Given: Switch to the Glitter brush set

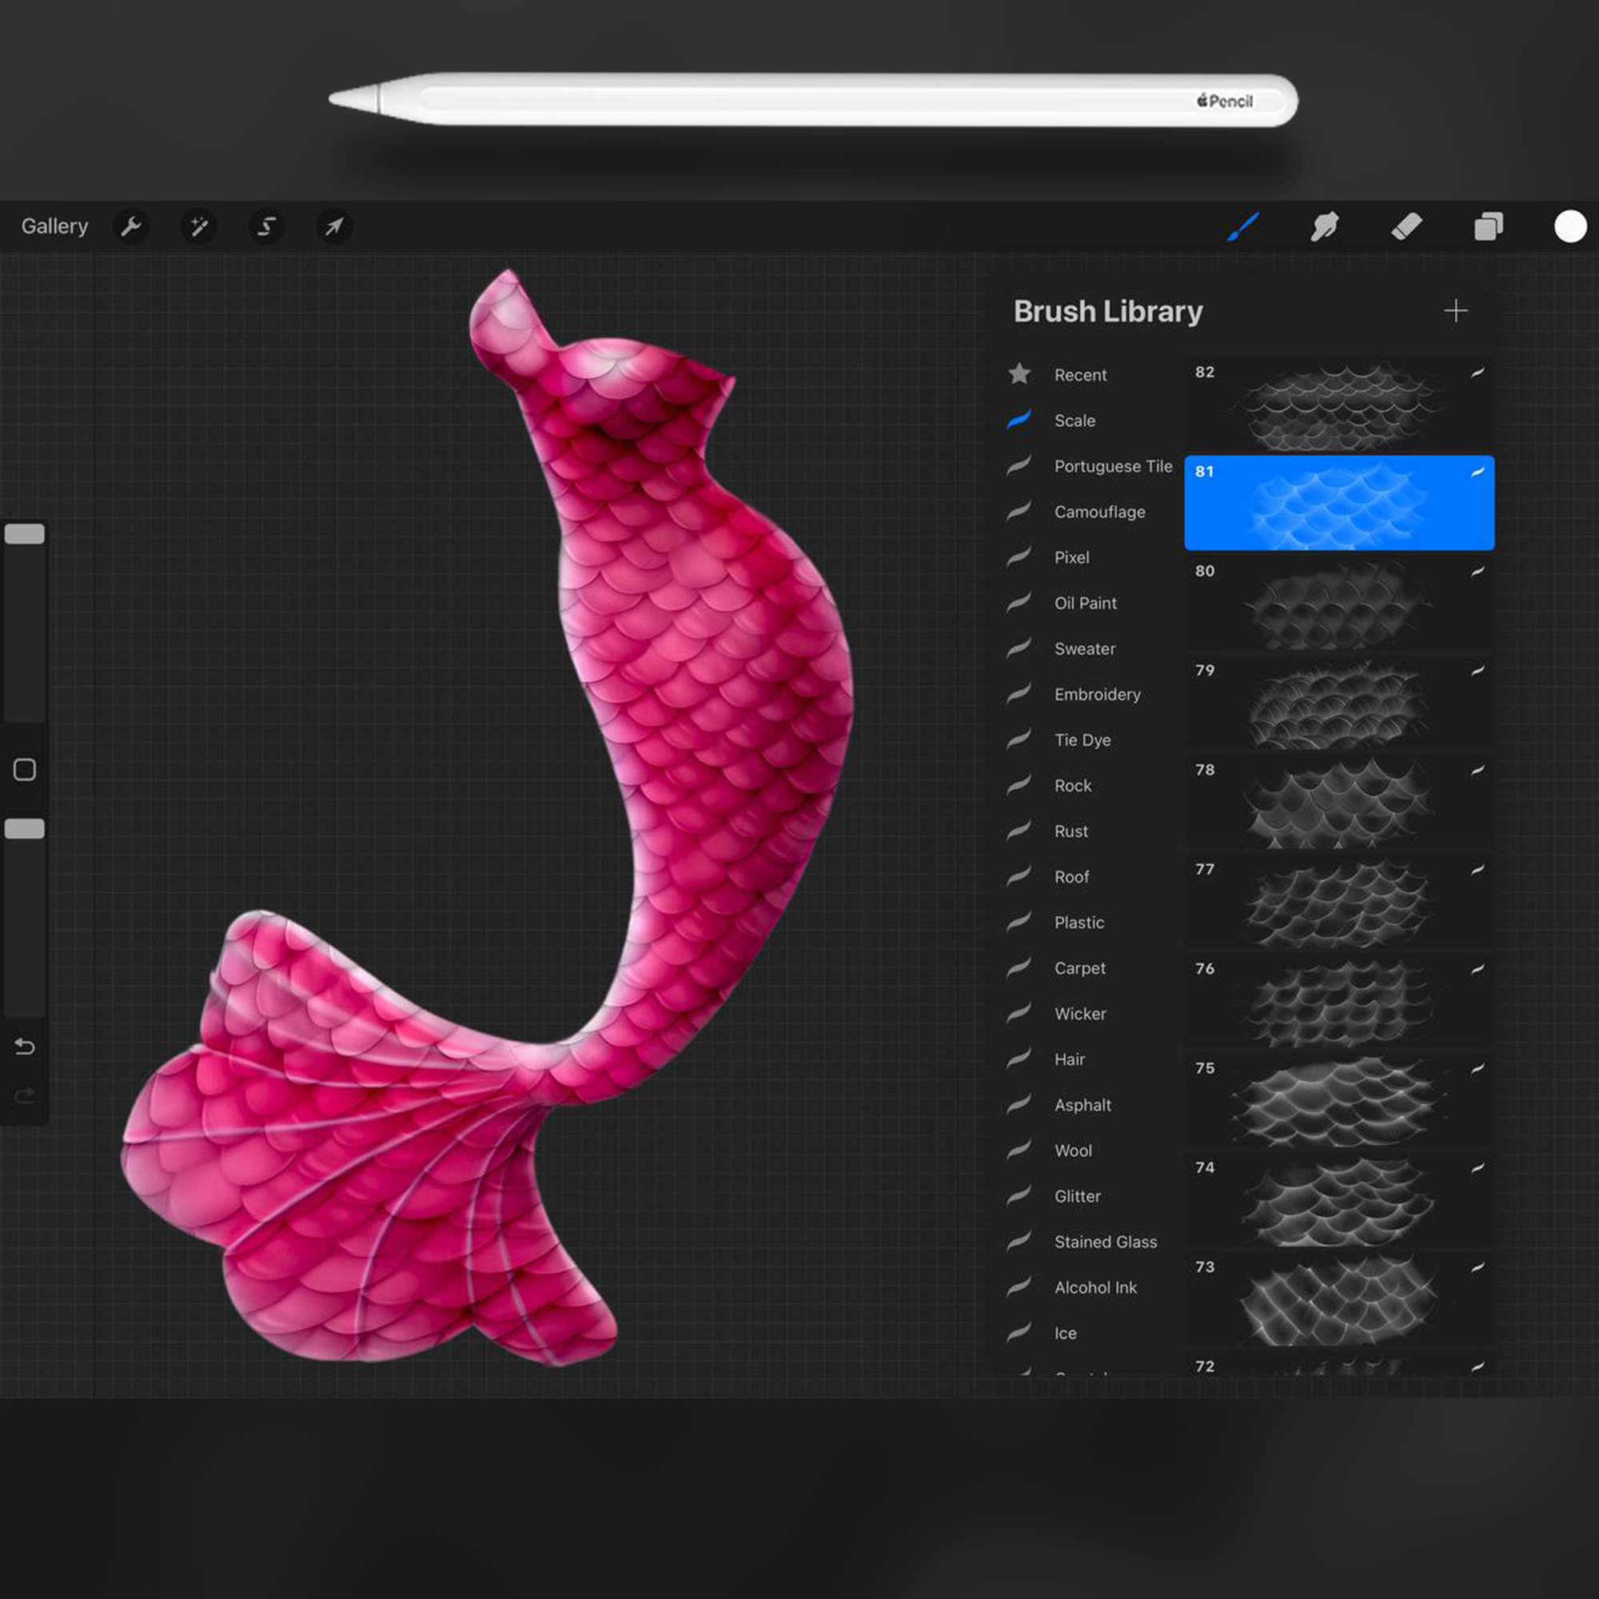Looking at the screenshot, I should pos(1077,1196).
